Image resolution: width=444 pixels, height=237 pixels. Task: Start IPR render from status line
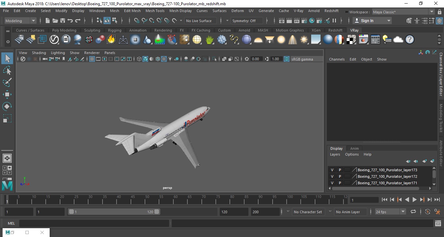(297, 21)
